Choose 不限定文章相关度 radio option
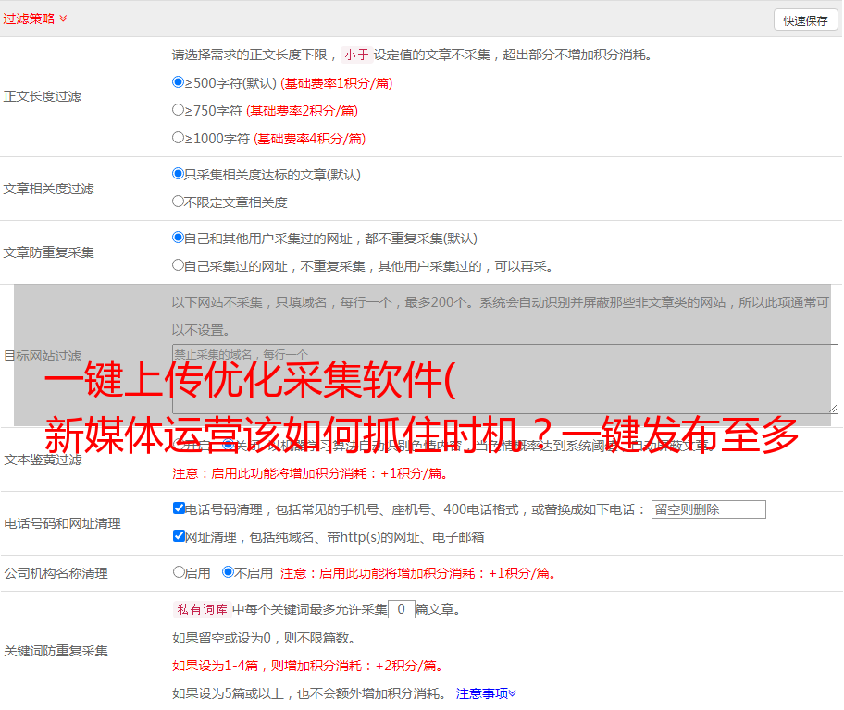This screenshot has width=844, height=710. click(x=178, y=202)
